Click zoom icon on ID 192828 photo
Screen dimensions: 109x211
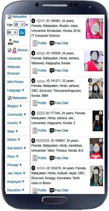(x=101, y=54)
